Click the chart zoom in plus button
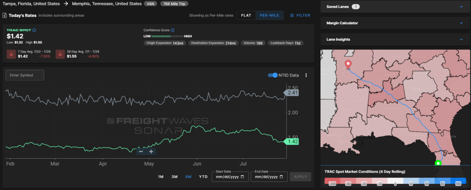 point(151,152)
